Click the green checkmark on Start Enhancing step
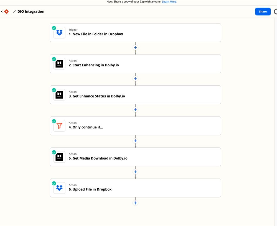Screen dimensions: 277x226 point(54,59)
